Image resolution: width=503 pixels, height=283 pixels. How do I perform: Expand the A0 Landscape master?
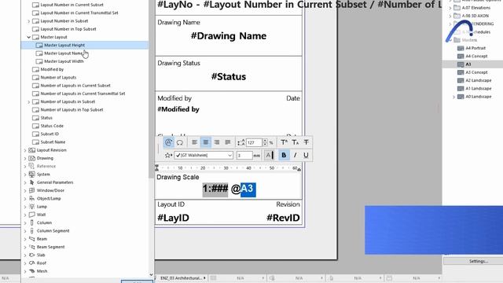coord(453,97)
